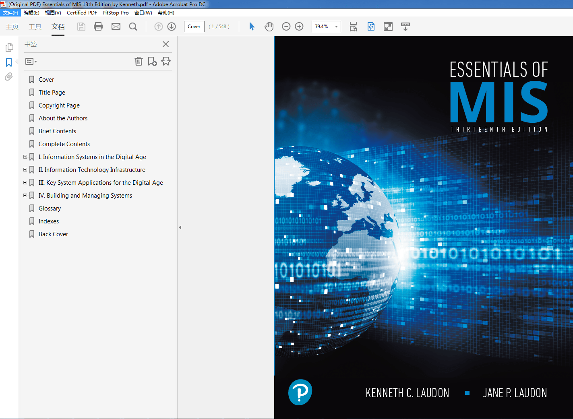This screenshot has height=419, width=573.
Task: Open the bookmark options dropdown menu
Action: pos(31,61)
